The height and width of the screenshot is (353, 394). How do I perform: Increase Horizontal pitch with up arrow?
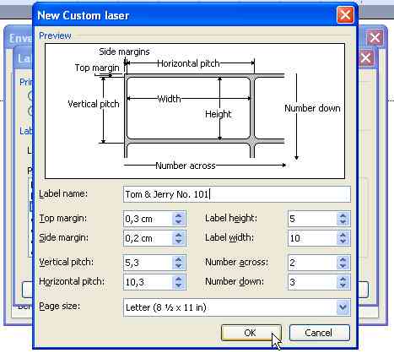coord(179,279)
